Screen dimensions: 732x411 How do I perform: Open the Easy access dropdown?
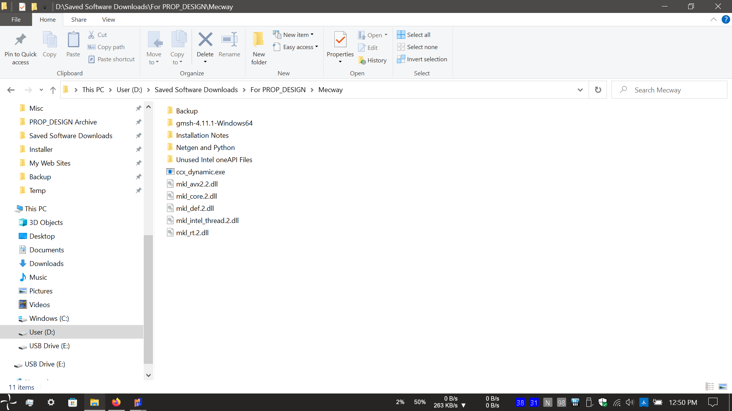click(295, 47)
